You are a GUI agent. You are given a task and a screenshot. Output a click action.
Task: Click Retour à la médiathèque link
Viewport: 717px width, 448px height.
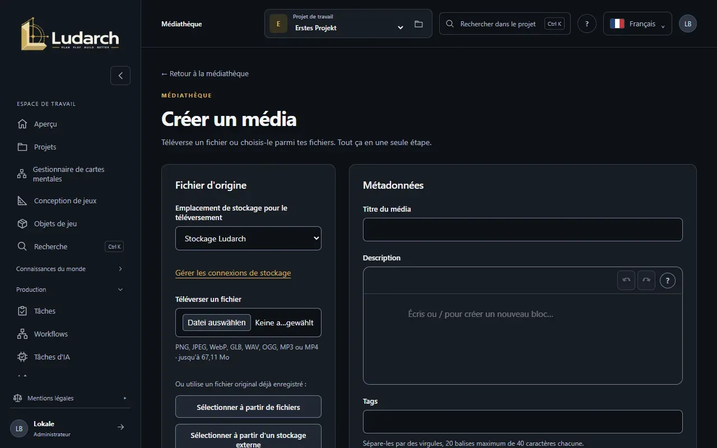tap(205, 73)
